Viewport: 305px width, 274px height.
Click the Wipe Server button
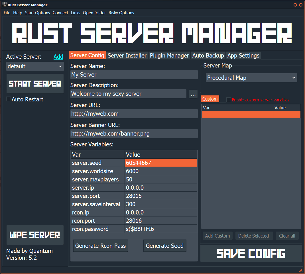(x=35, y=235)
